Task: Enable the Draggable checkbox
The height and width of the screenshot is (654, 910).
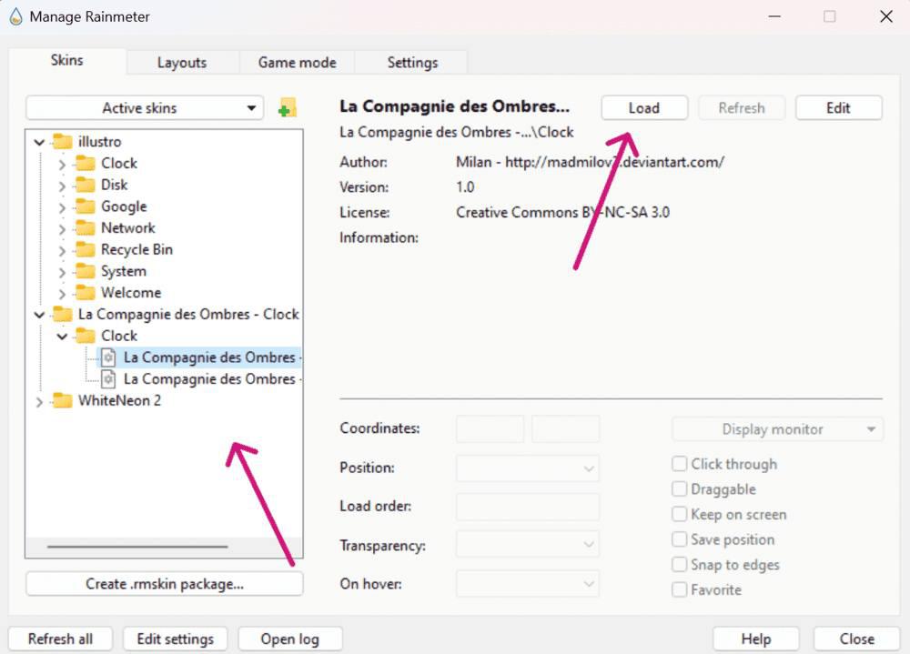Action: coord(679,488)
